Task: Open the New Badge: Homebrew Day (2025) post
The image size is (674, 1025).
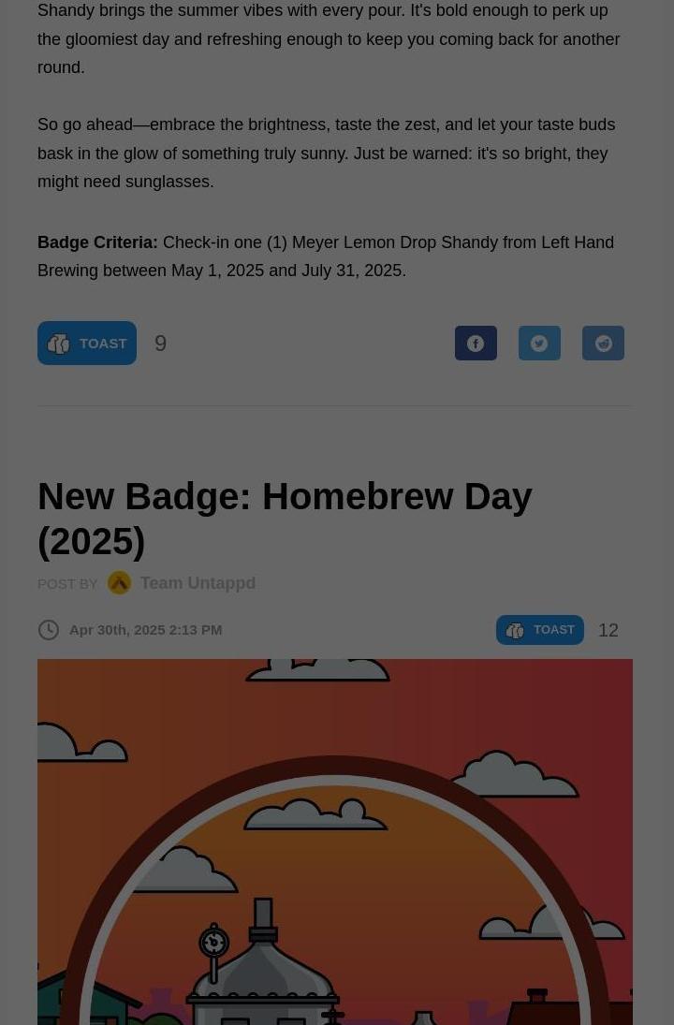Action: pos(285,519)
